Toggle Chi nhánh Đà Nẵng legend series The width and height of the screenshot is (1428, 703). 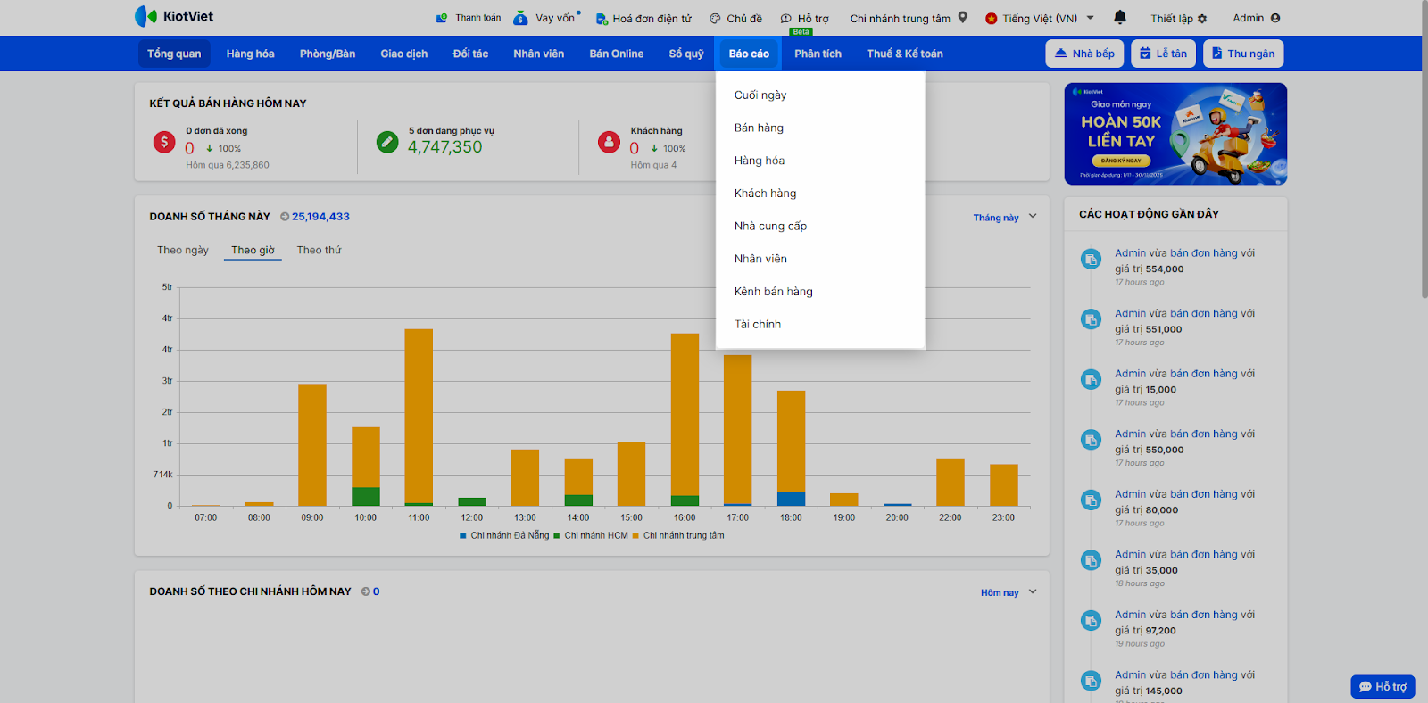pos(504,535)
